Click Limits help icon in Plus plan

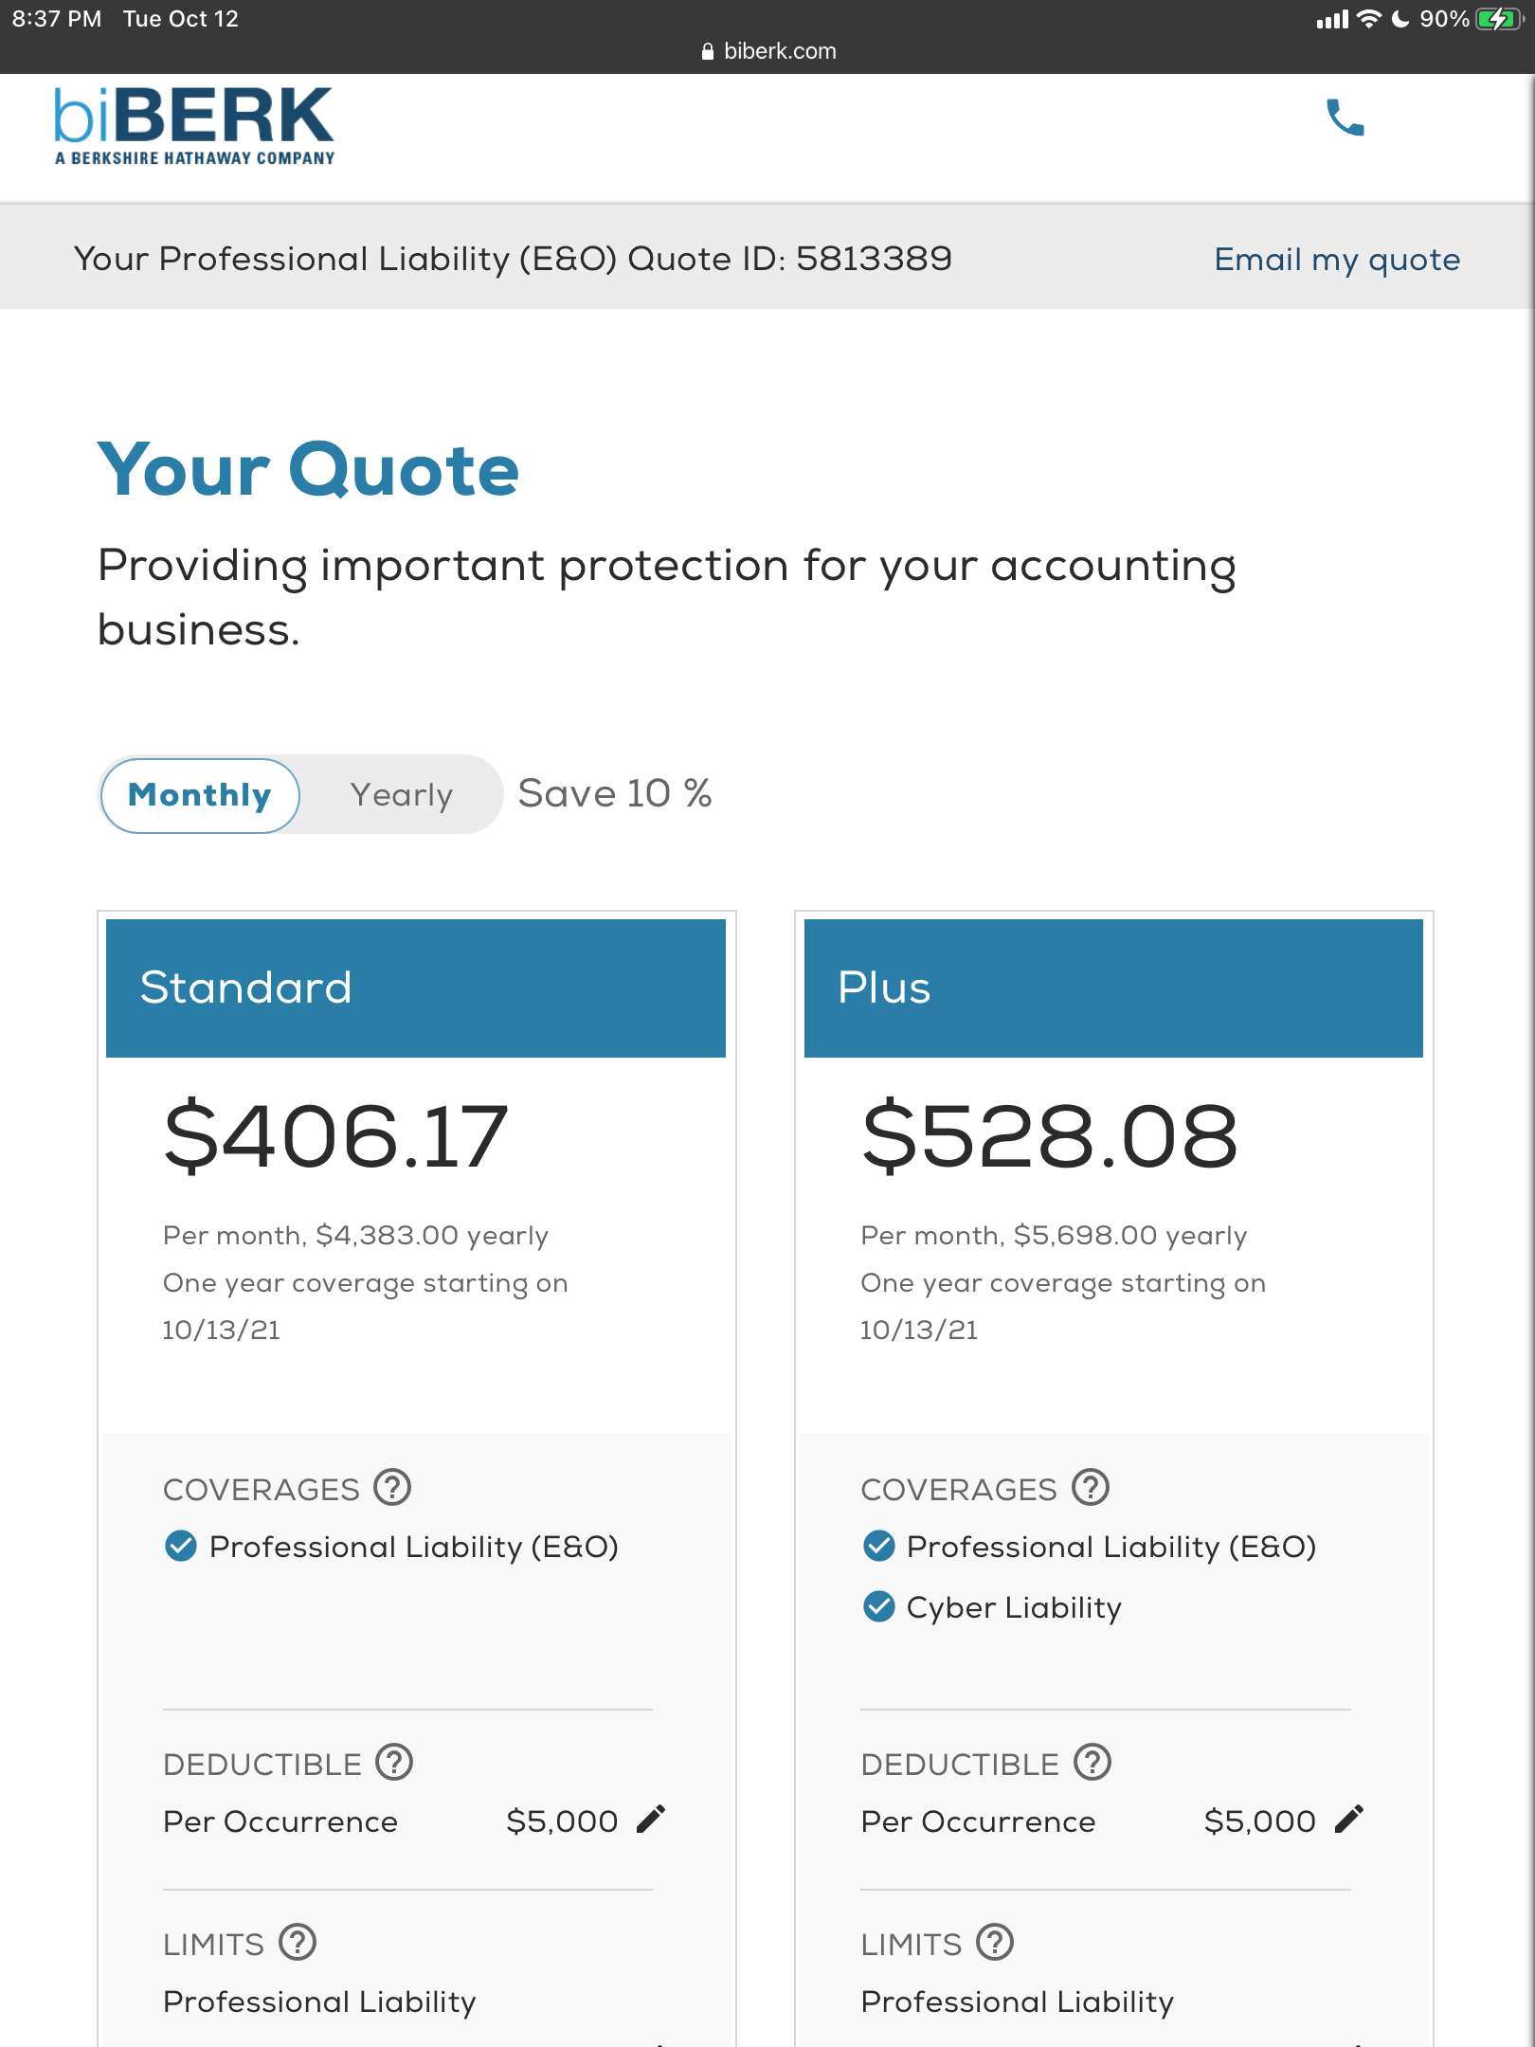point(995,1943)
